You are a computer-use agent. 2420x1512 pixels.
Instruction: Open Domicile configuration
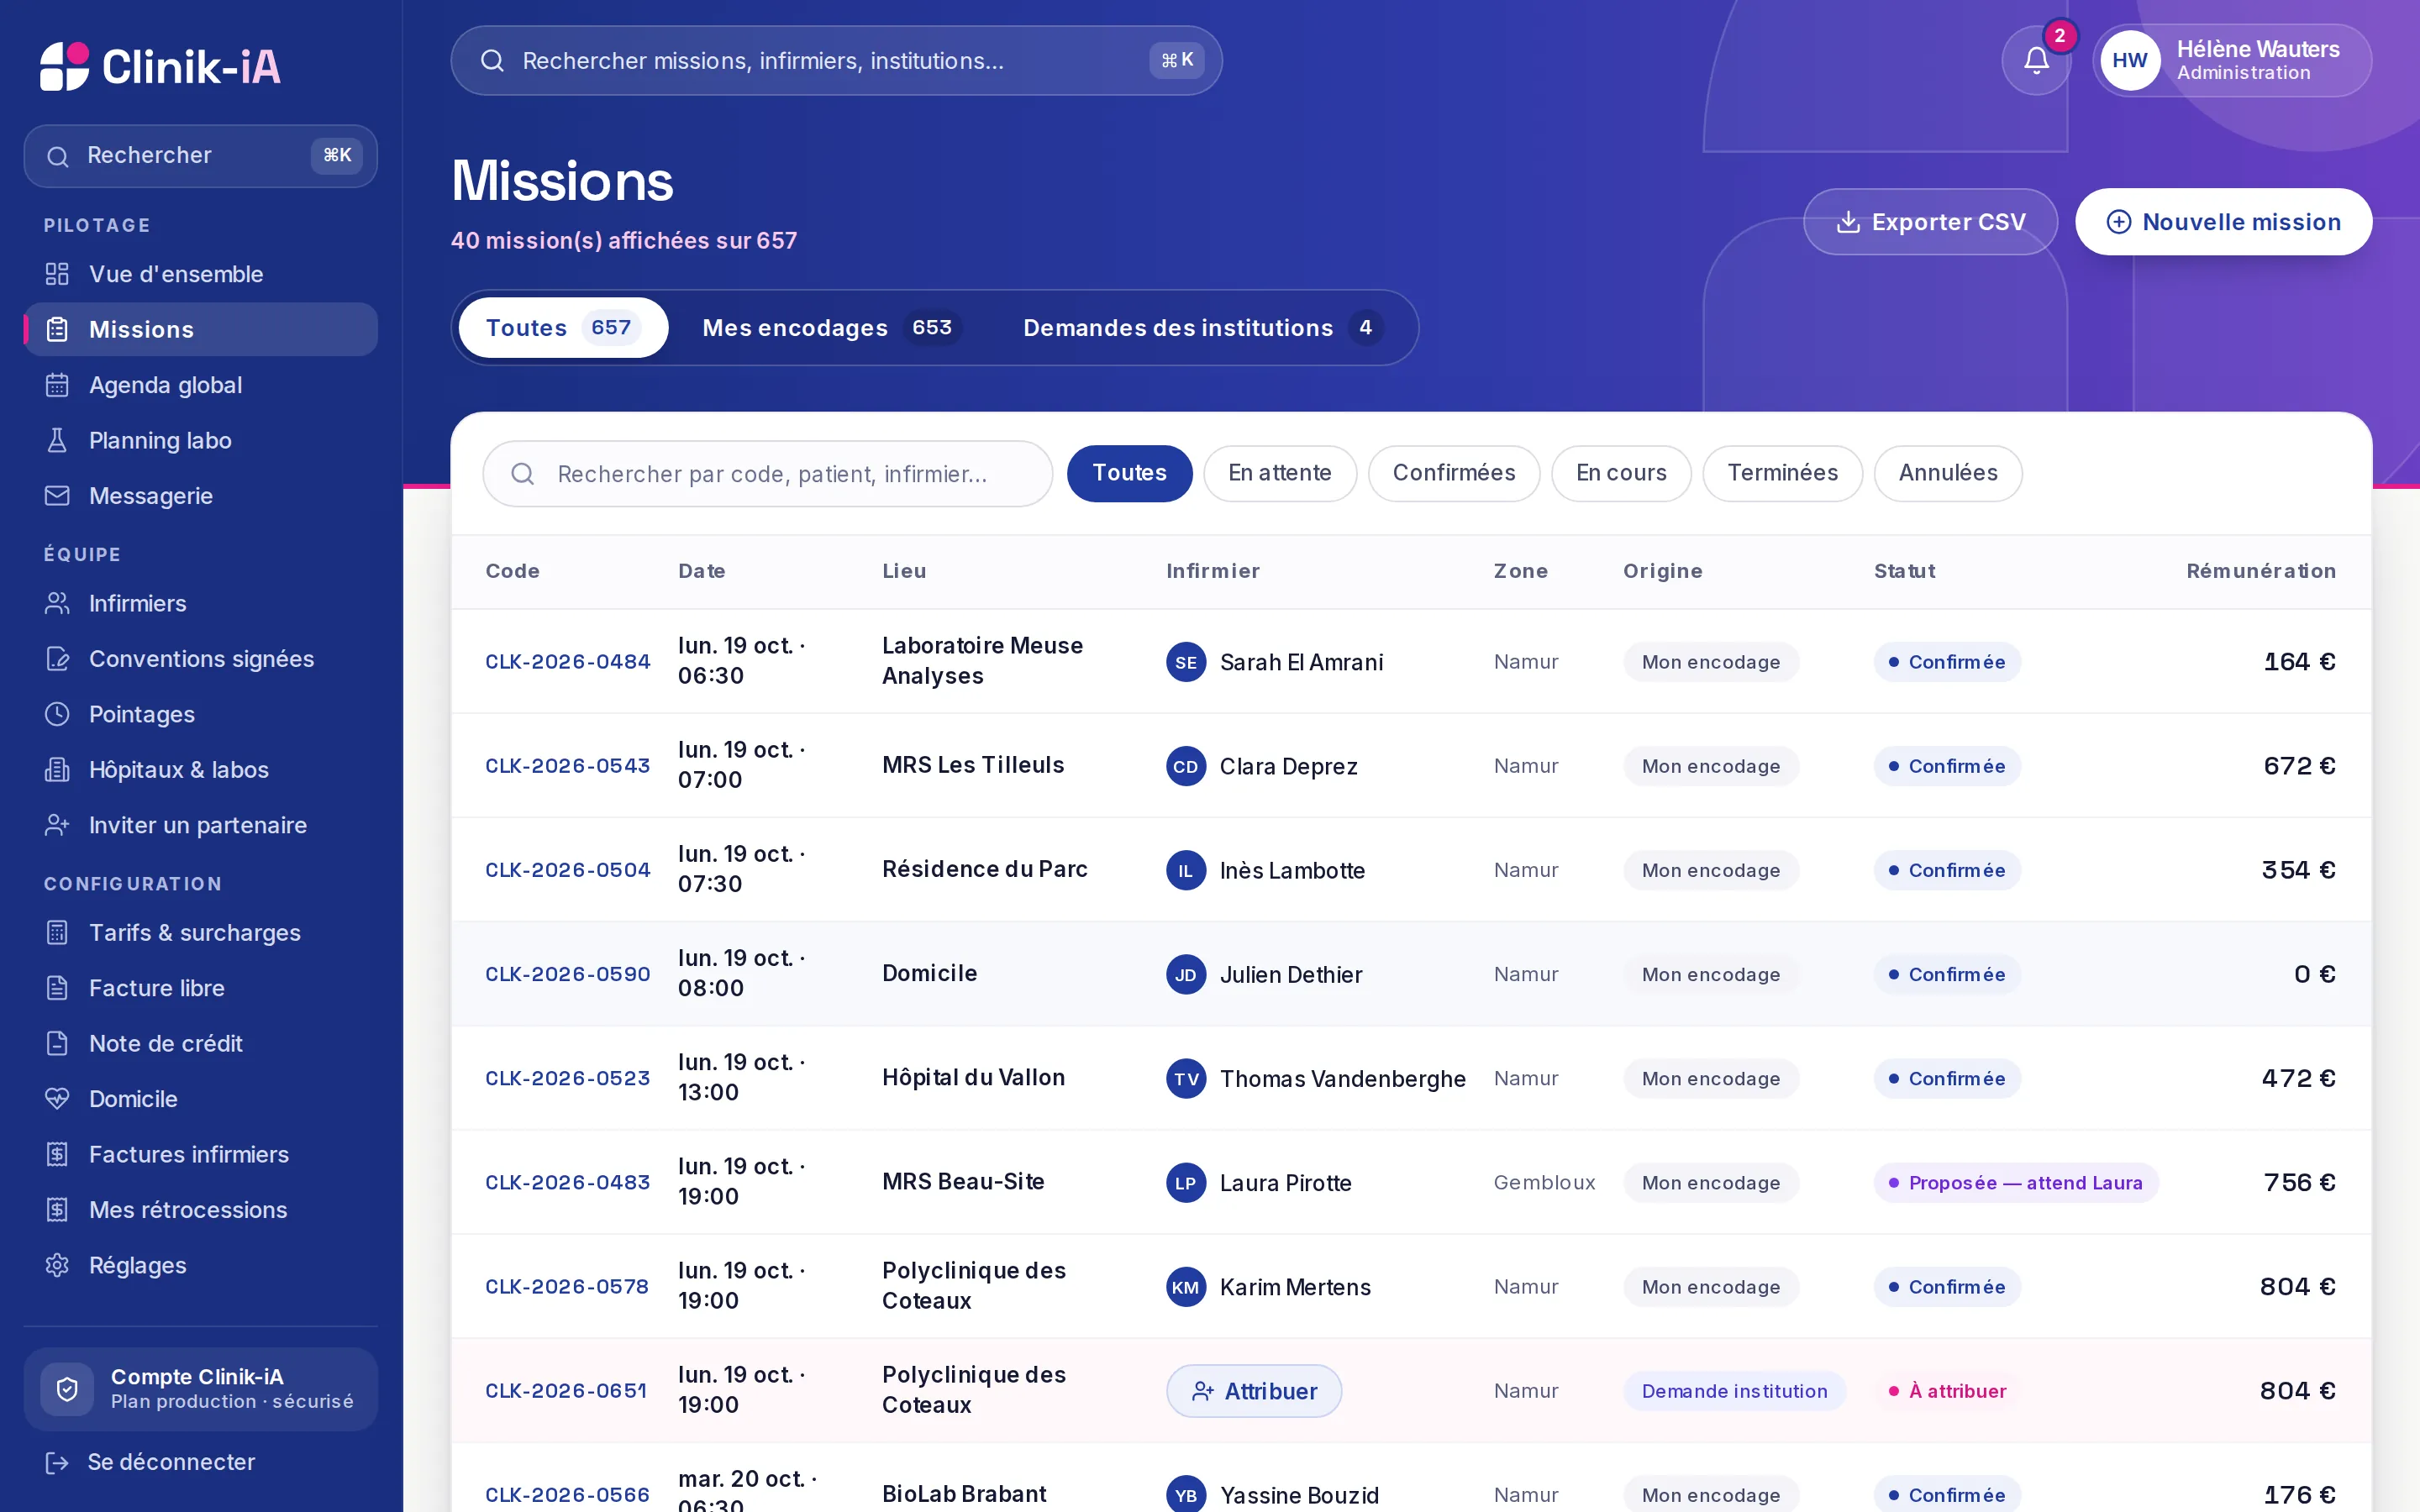200,1099
